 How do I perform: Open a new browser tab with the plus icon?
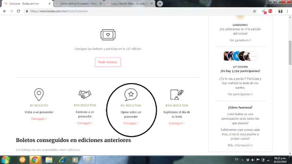pyautogui.click(x=160, y=4)
